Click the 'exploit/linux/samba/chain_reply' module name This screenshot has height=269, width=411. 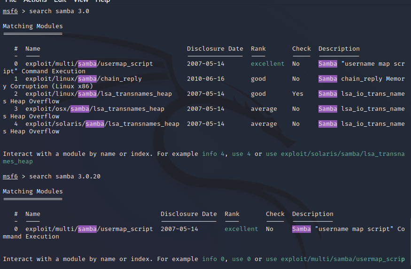click(x=83, y=79)
